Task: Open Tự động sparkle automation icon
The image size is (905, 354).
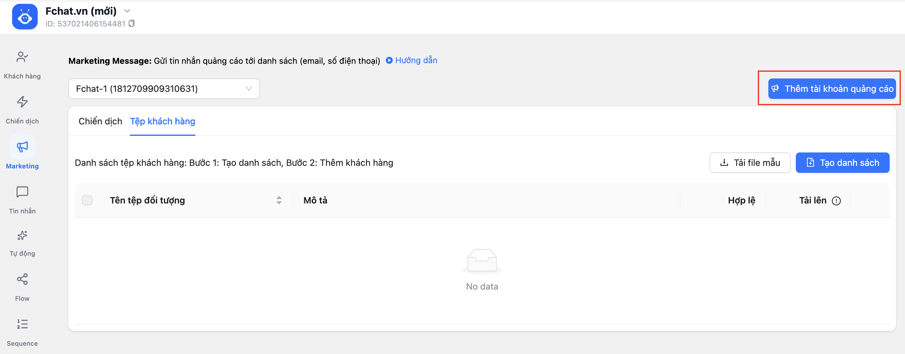Action: (22, 235)
